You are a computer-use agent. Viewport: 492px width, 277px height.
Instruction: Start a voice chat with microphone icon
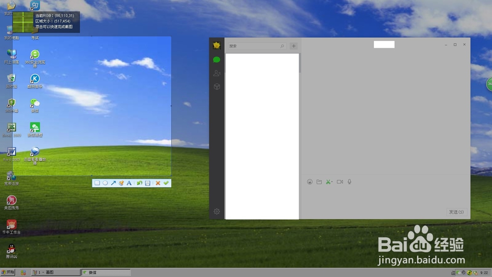(x=349, y=182)
